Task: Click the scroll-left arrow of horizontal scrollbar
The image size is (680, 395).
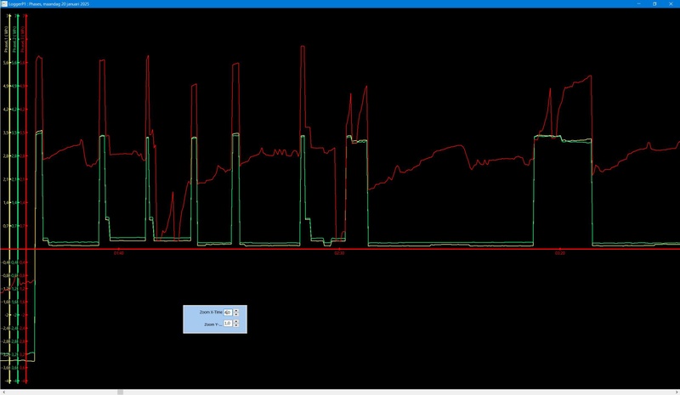Action: tap(3, 392)
